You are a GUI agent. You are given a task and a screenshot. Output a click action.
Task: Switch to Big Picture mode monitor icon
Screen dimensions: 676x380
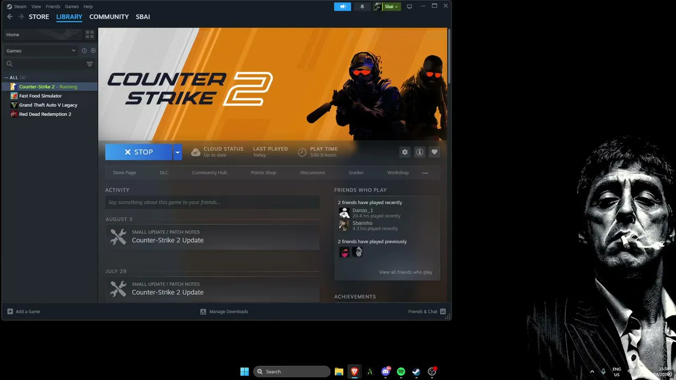(409, 6)
